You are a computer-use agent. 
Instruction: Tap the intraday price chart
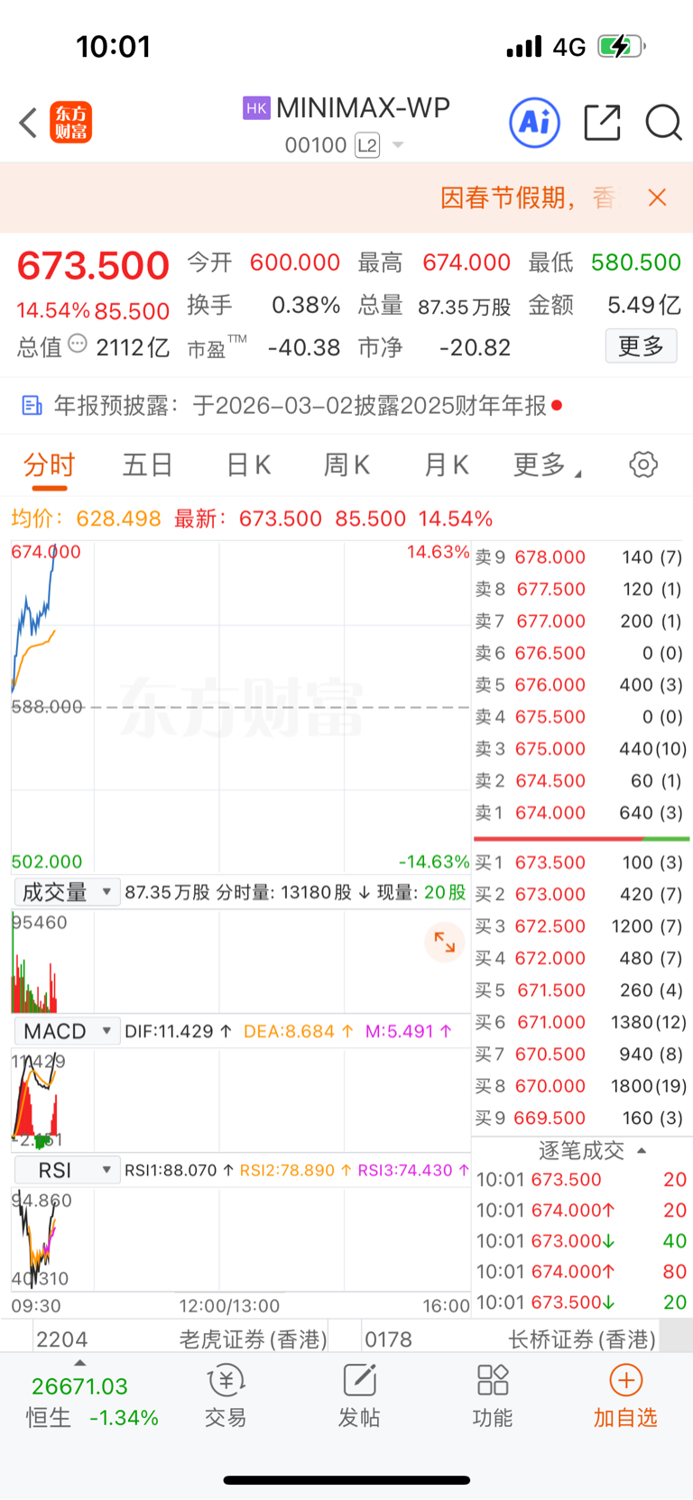pos(241,707)
